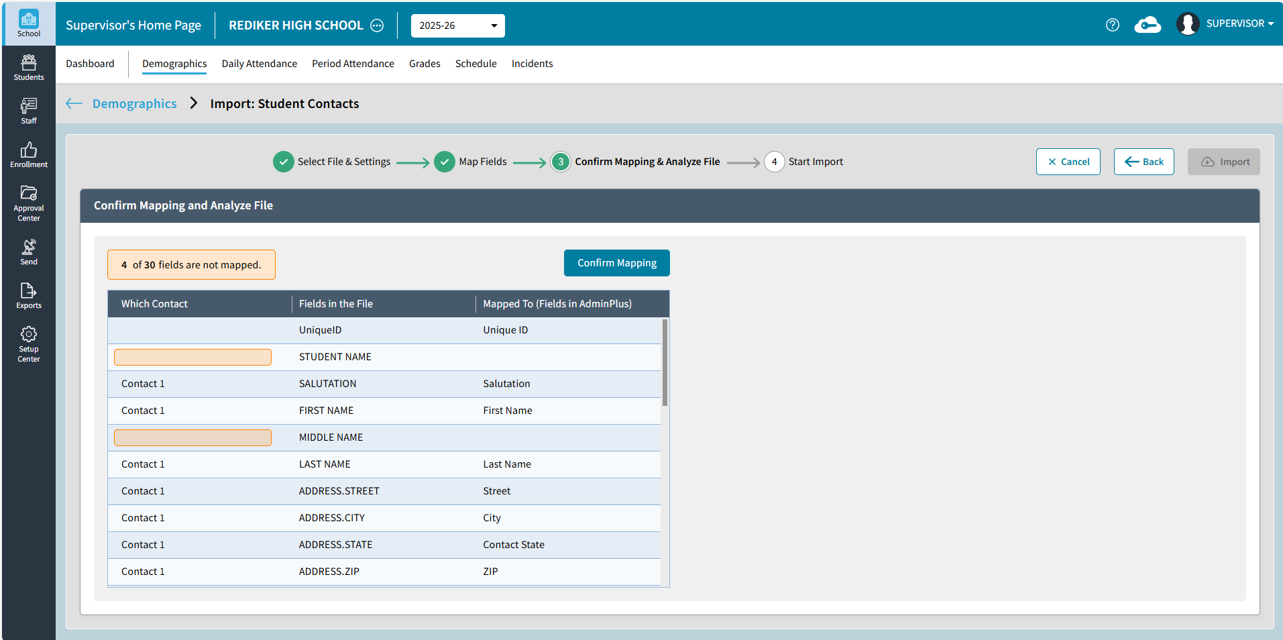Expand the SUPERVISOR user menu

(1239, 23)
